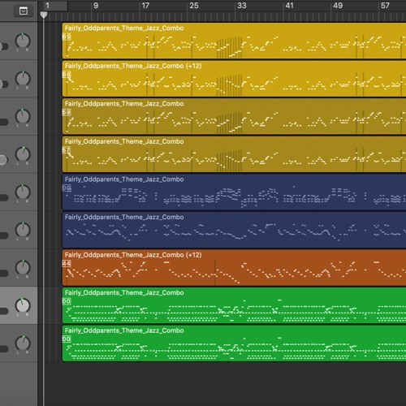Click the pan knob of the bottom green track
The image size is (406, 406).
pos(23,343)
